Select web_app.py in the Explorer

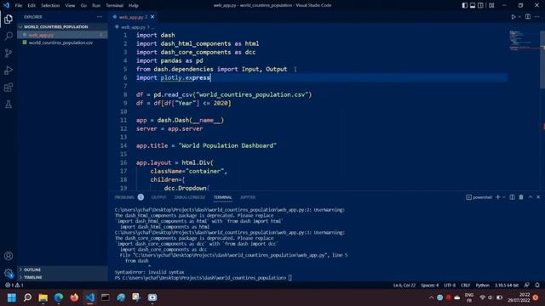tap(62, 35)
